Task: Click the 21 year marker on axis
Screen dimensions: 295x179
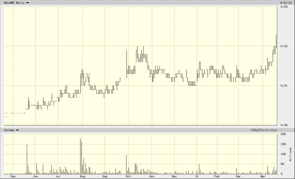Action: [x=197, y=176]
